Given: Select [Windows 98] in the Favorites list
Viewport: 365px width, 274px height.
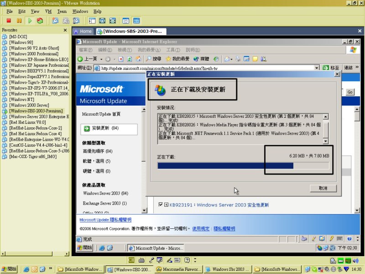Looking at the screenshot, I should point(21,42).
